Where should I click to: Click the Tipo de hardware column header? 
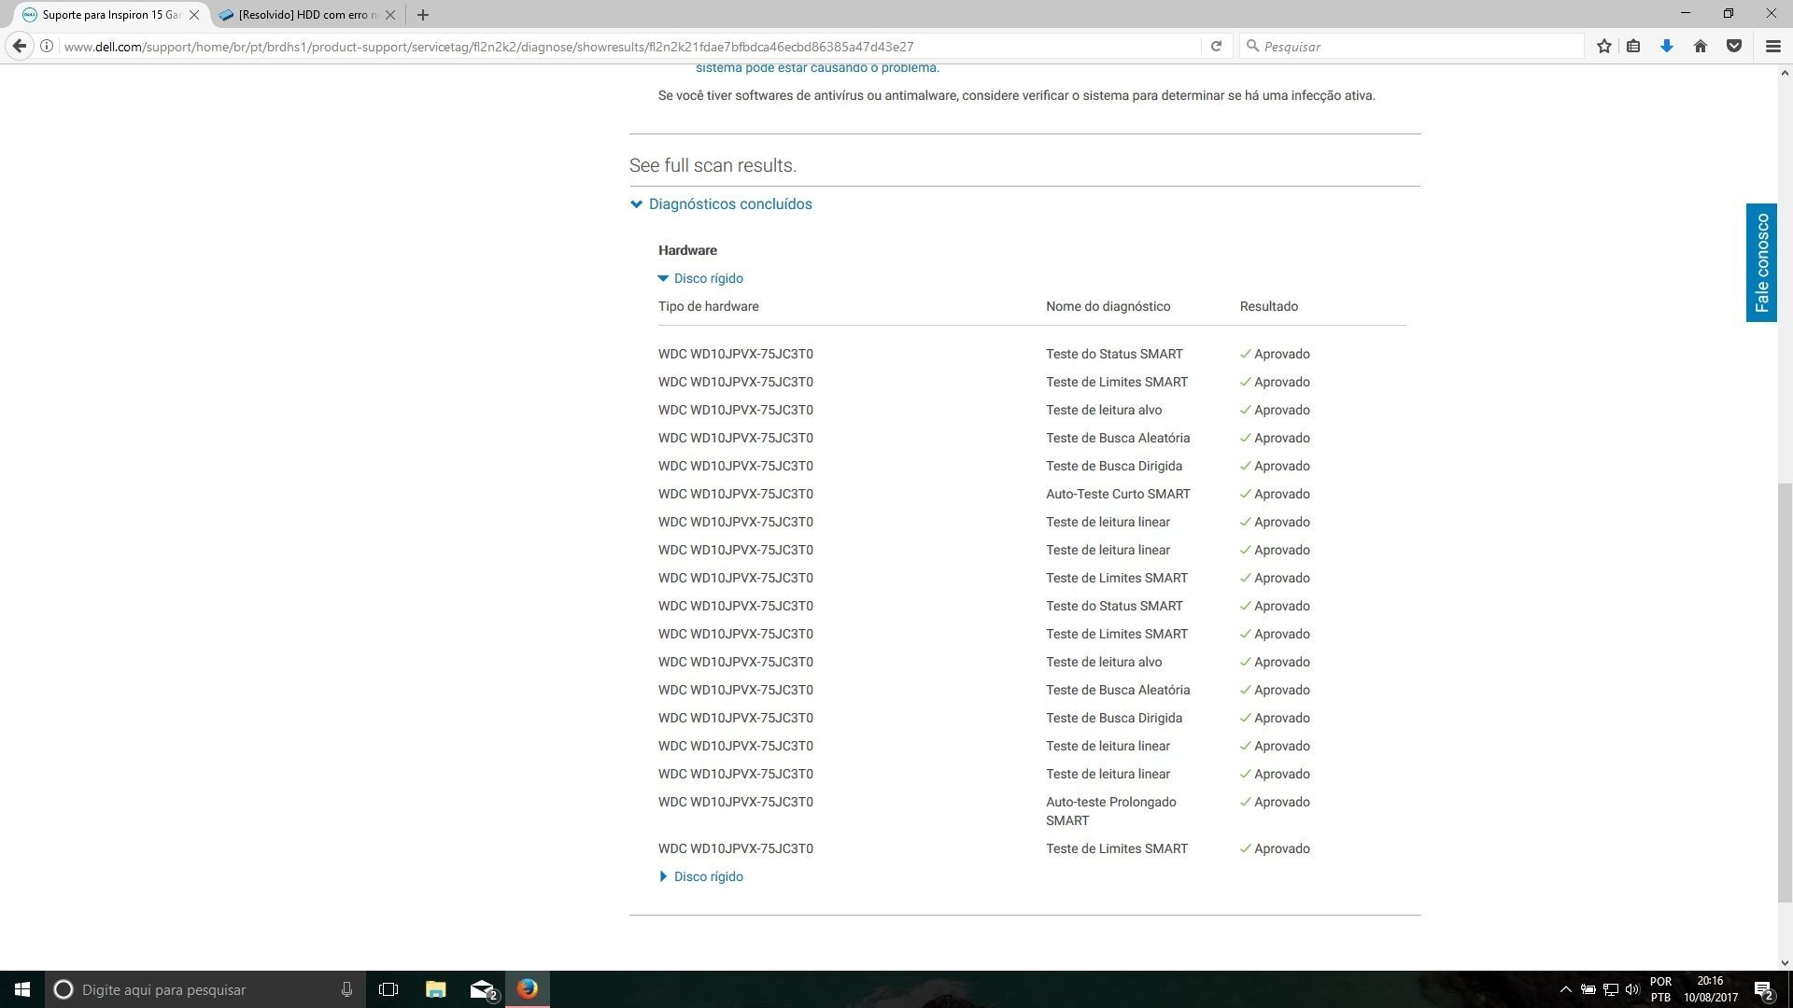click(708, 306)
